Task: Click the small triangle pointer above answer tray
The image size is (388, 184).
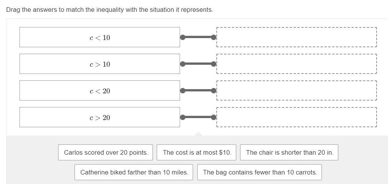Action: [x=198, y=134]
